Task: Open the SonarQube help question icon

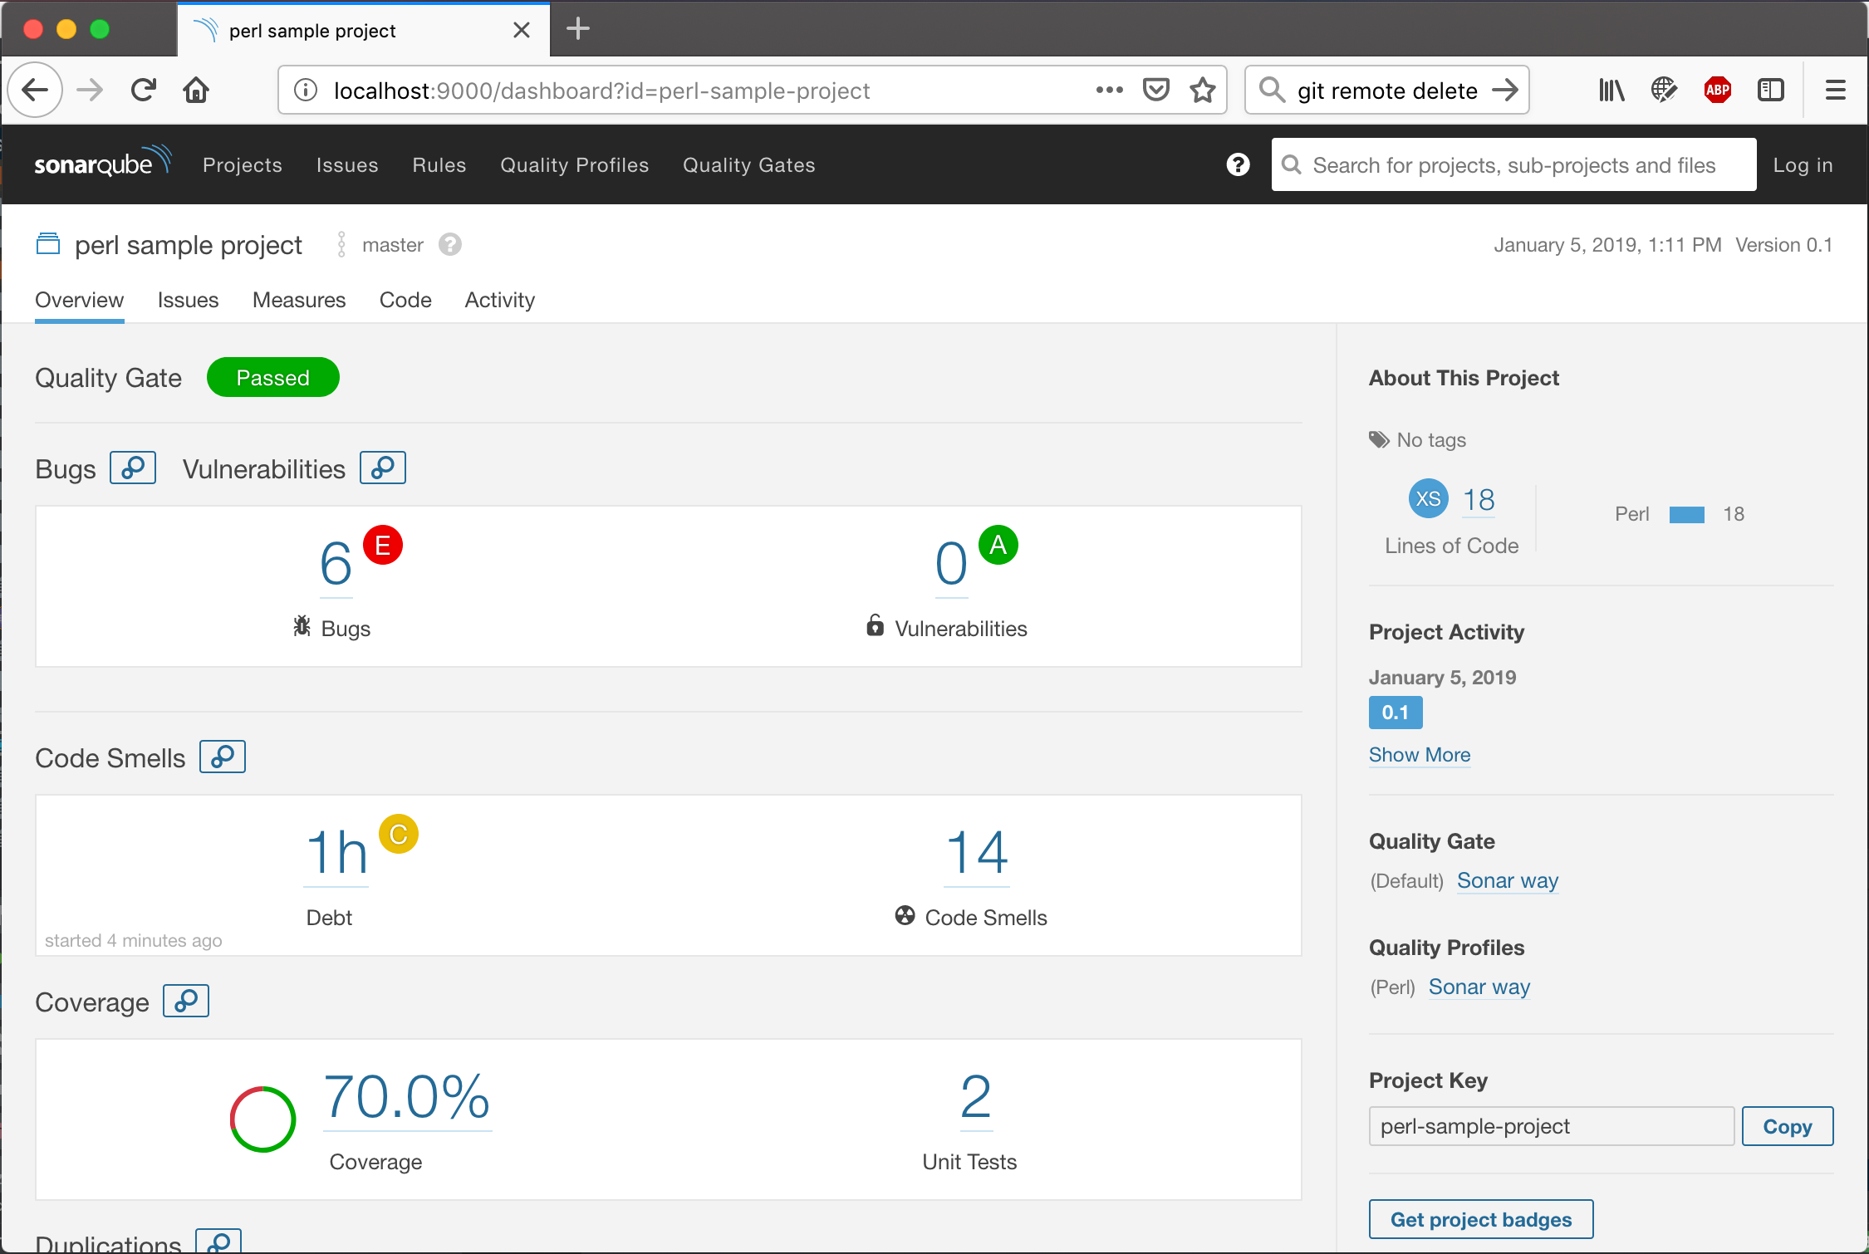Action: click(1238, 164)
